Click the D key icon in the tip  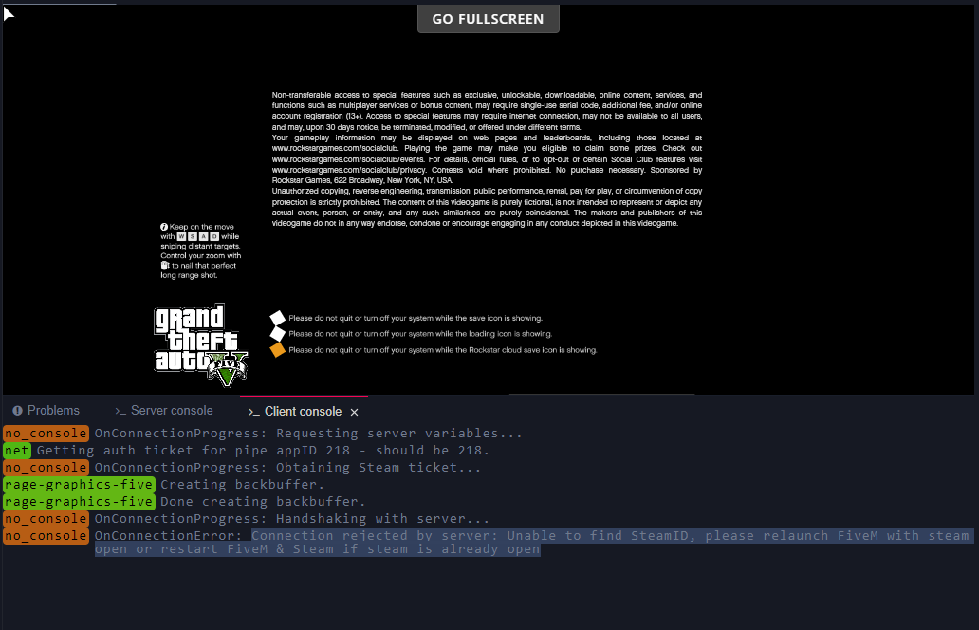click(x=214, y=236)
